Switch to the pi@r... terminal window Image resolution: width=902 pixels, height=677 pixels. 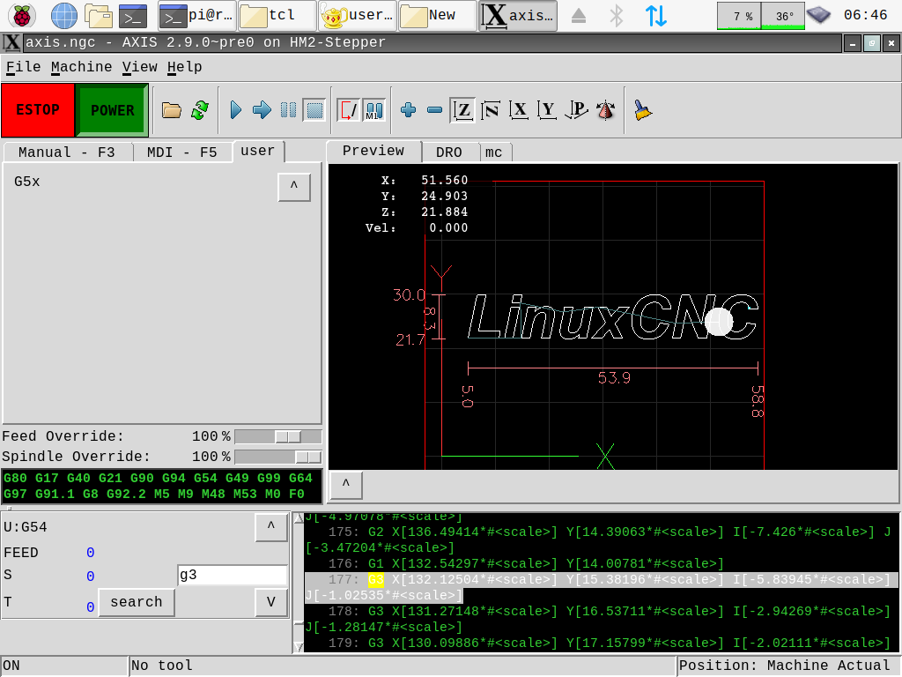click(196, 16)
